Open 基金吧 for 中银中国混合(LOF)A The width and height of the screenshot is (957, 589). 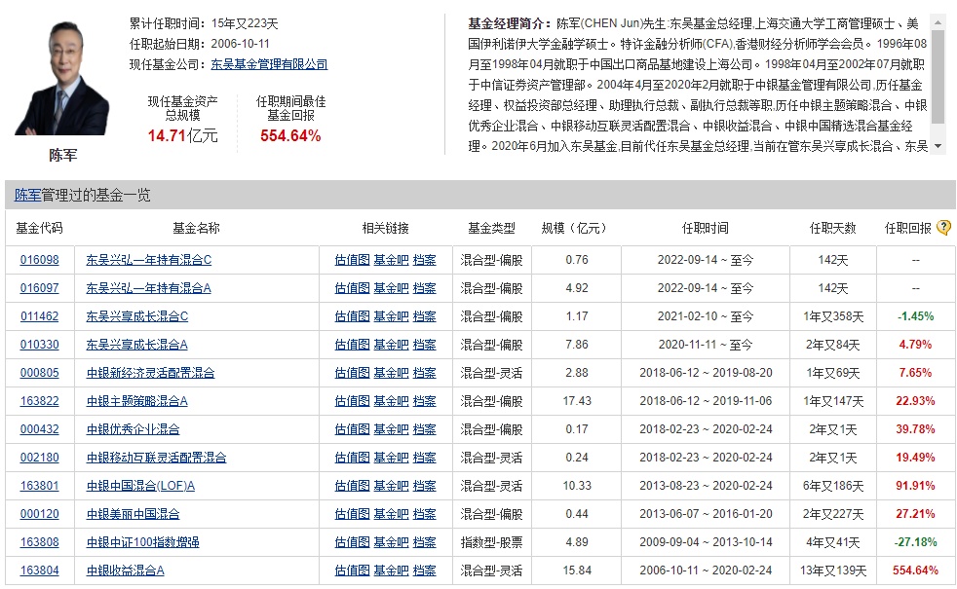391,486
